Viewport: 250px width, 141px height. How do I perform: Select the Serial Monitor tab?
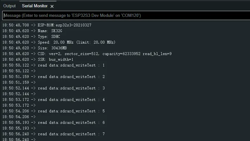(34, 6)
